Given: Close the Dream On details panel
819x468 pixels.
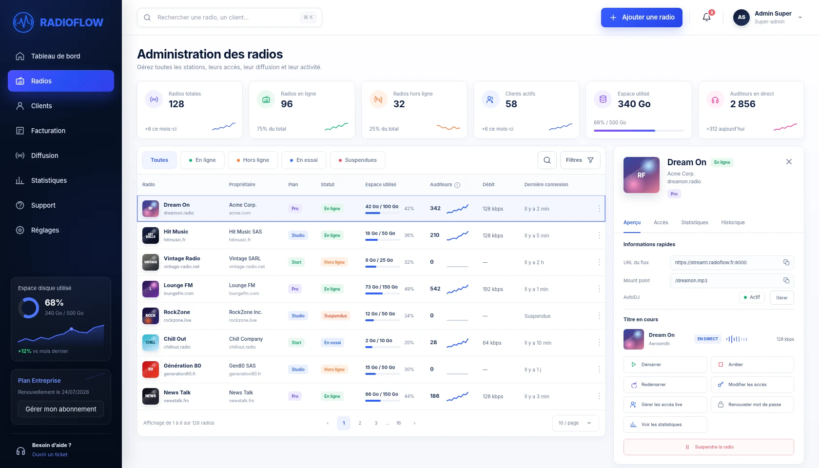Looking at the screenshot, I should (789, 162).
